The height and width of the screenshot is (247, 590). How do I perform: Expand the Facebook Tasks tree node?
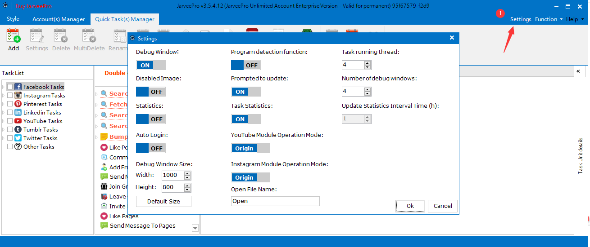[x=4, y=87]
